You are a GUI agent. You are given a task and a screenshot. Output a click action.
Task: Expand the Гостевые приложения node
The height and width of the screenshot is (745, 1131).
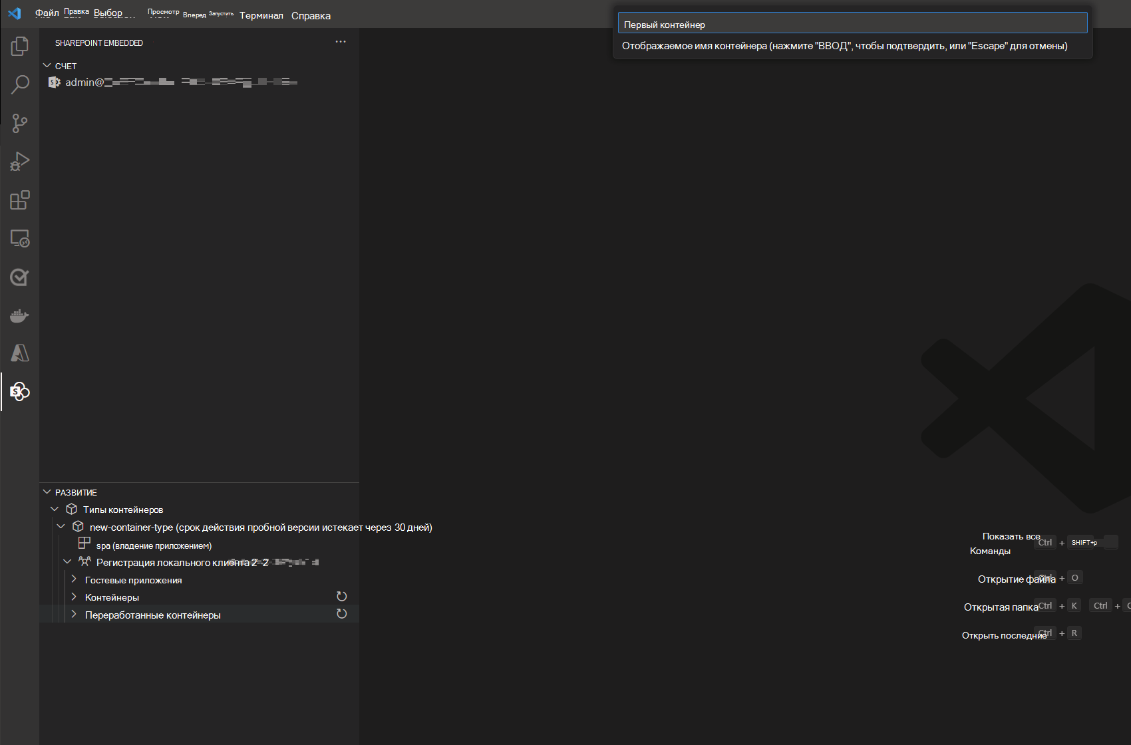[74, 579]
